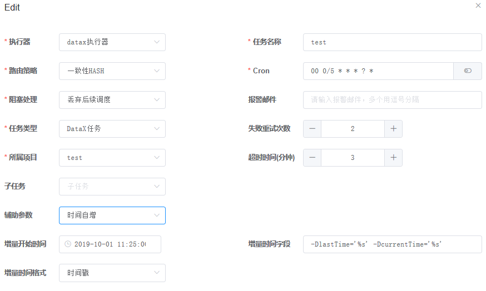This screenshot has height=291, width=486.
Task: Click the 增量时间字段 input field
Action: 393,244
